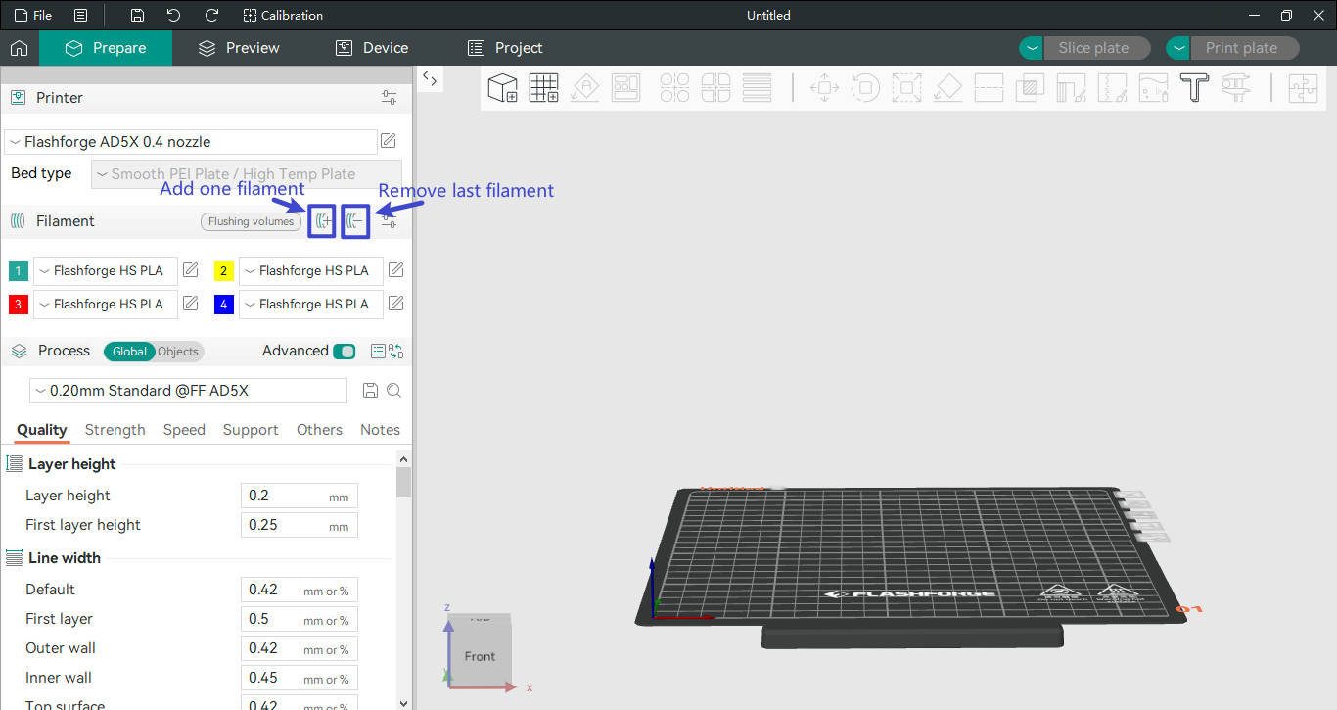
Task: Click the Slice plate button
Action: 1097,48
